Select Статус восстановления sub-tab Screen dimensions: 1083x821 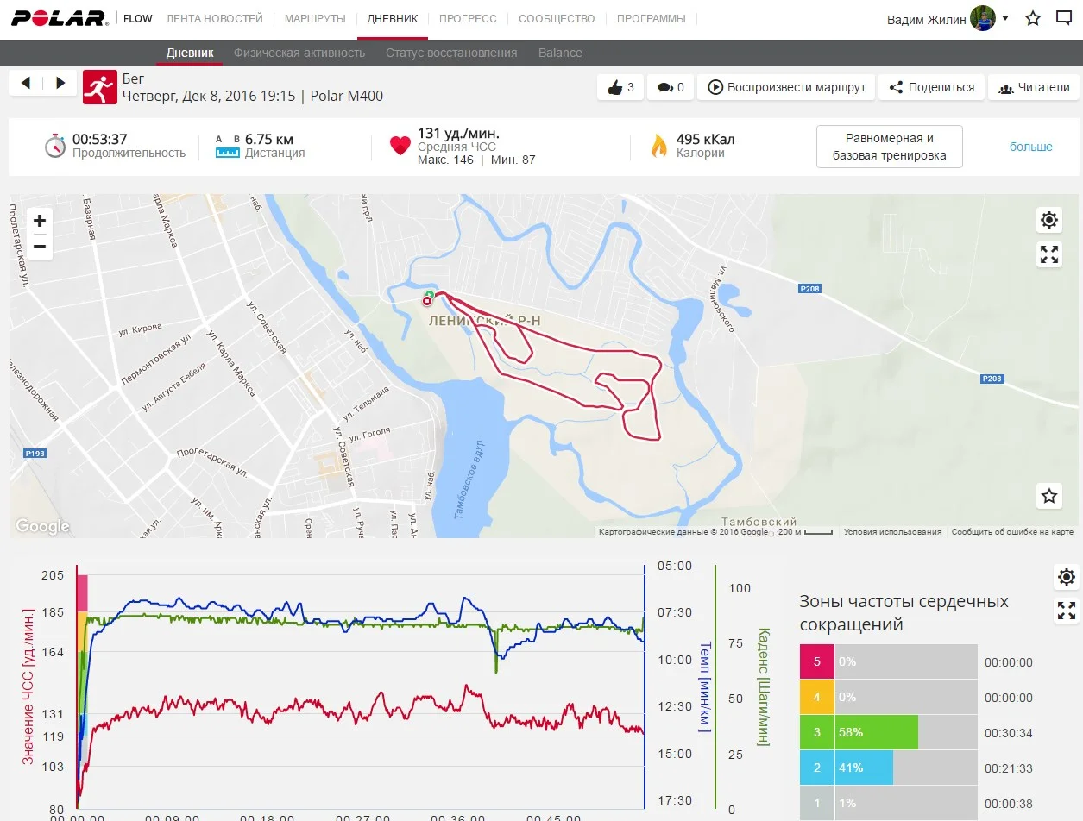pos(451,53)
